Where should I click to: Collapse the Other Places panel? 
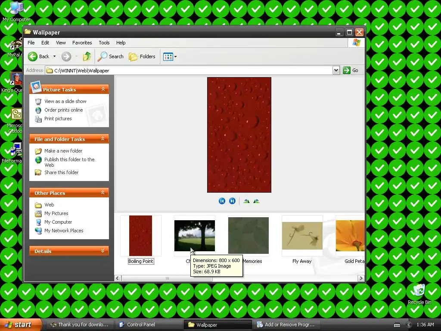point(103,193)
